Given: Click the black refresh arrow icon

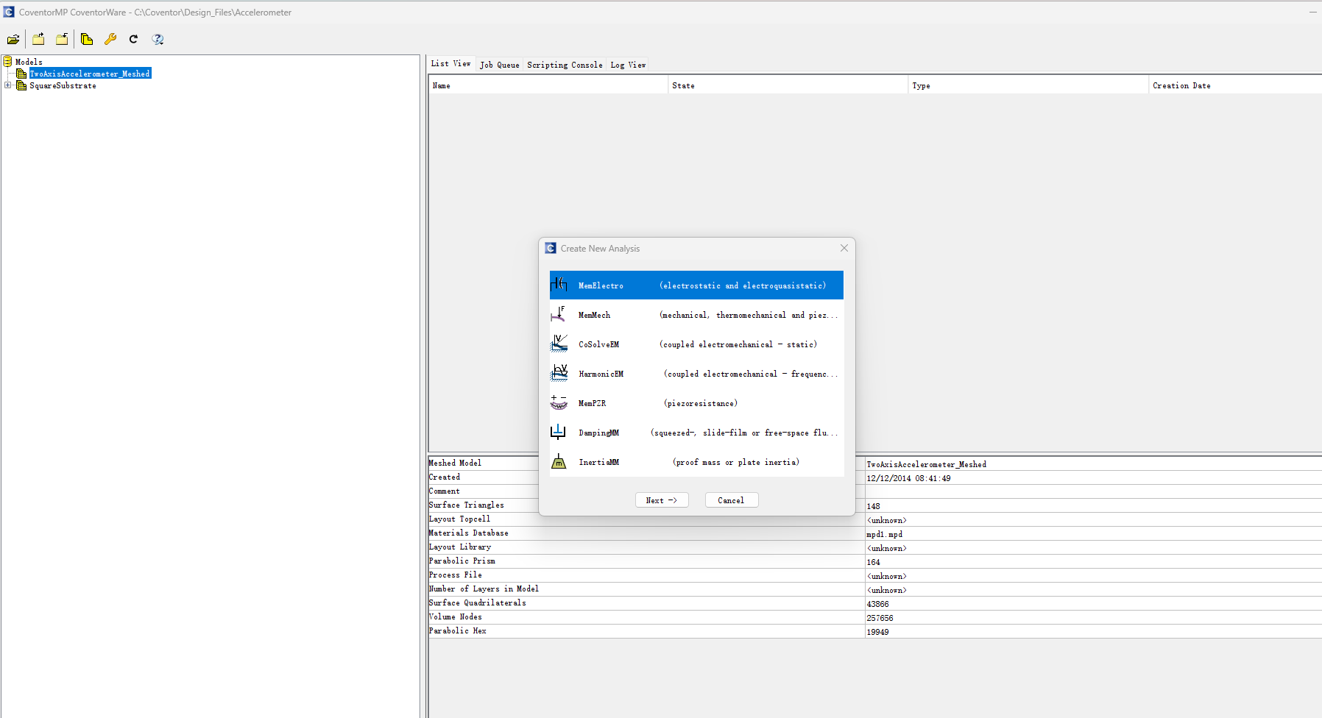Looking at the screenshot, I should click(x=133, y=39).
